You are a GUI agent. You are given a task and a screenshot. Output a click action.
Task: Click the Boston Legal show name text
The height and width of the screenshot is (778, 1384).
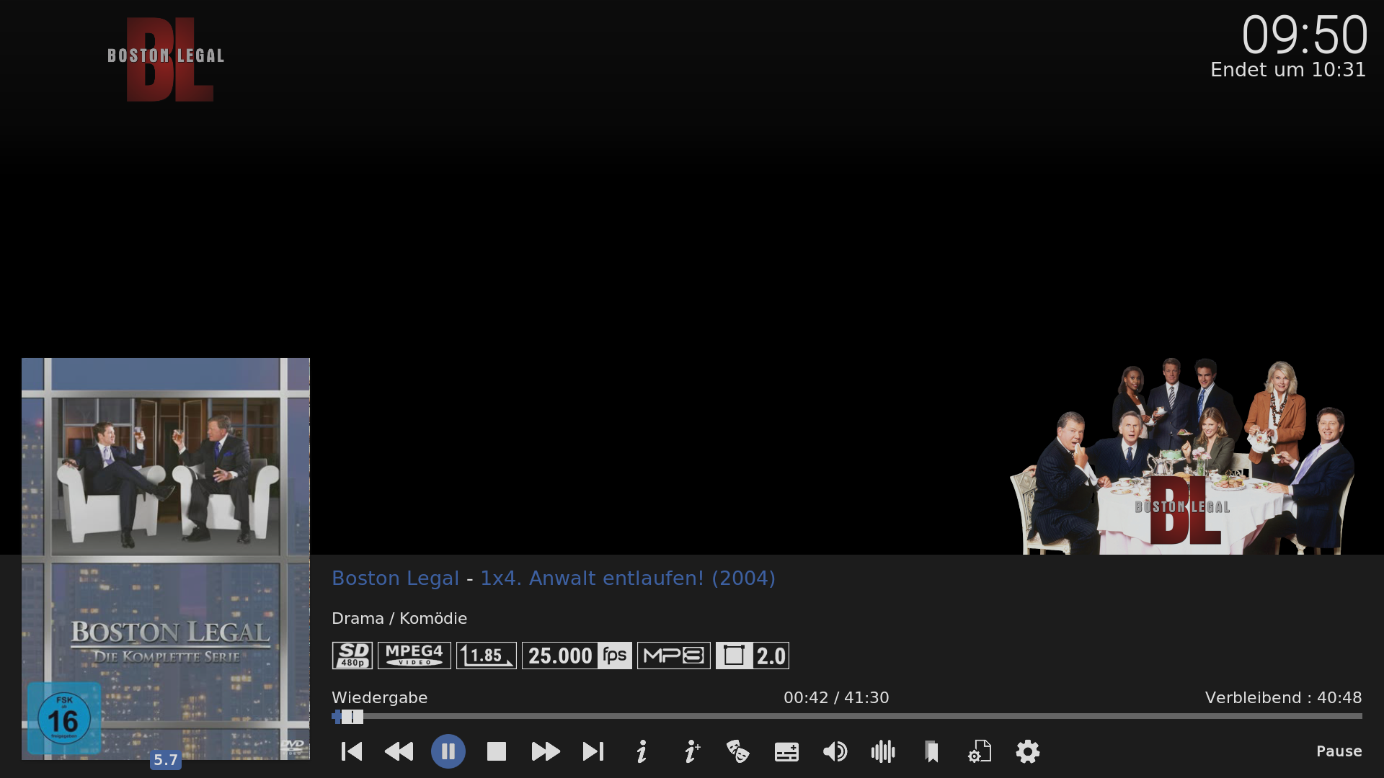(396, 578)
